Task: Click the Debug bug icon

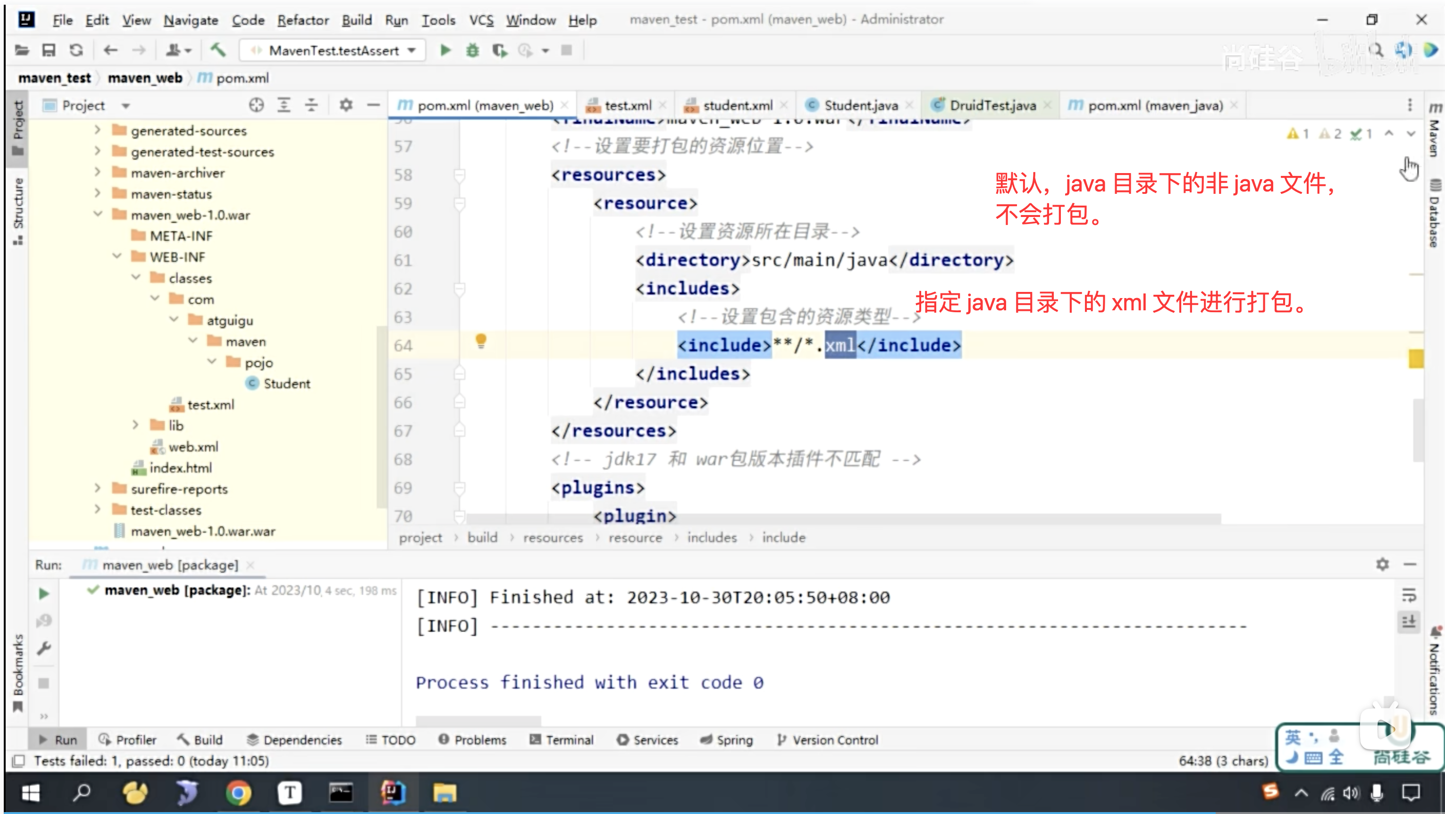Action: (472, 50)
